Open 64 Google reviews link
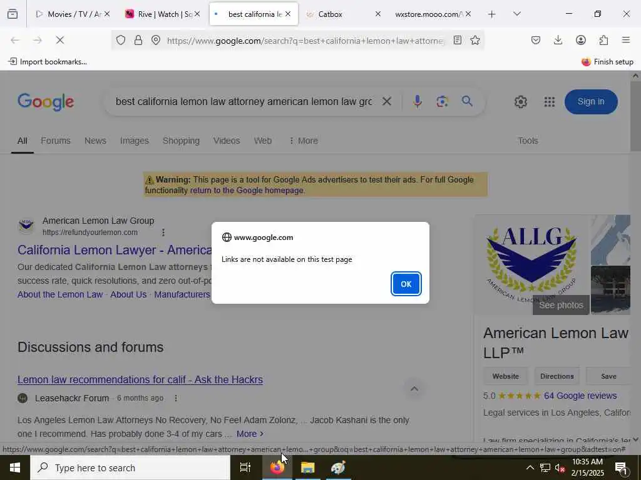Screen dimensions: 641x480 [x=580, y=396]
